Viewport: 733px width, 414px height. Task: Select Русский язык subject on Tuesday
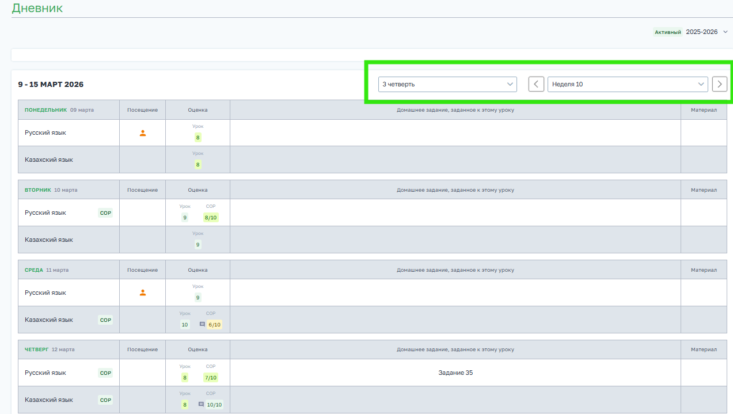click(x=45, y=213)
